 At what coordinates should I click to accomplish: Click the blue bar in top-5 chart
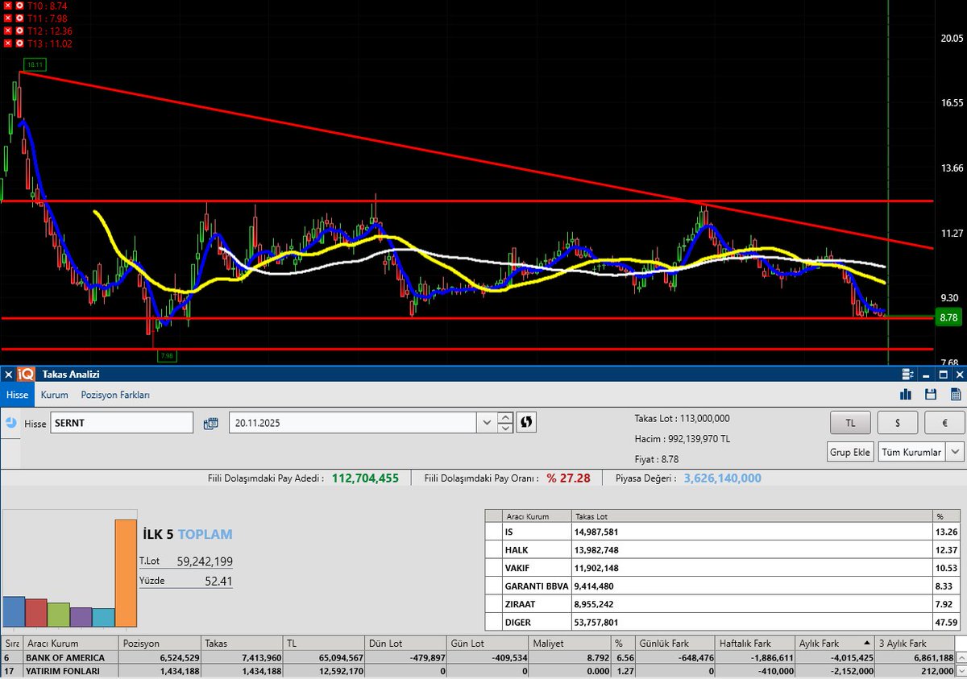tap(14, 611)
